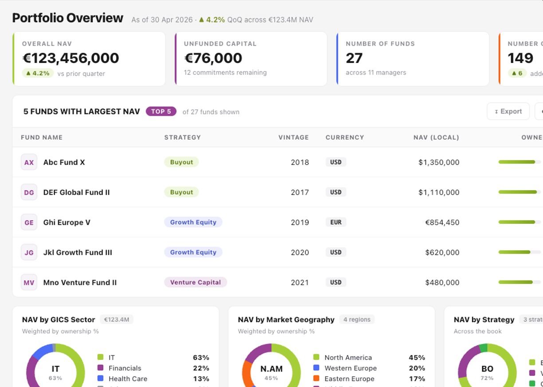
Task: Click the Venture Capital strategy tag
Action: pos(195,282)
